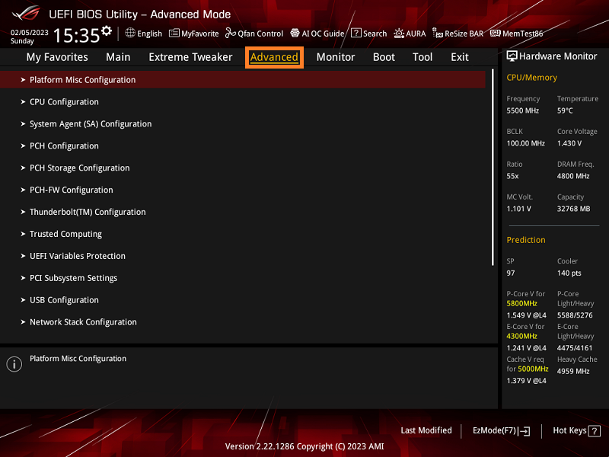Viewport: 609px width, 457px height.
Task: Click the 1.101 V MC Volt. value
Action: (x=518, y=209)
